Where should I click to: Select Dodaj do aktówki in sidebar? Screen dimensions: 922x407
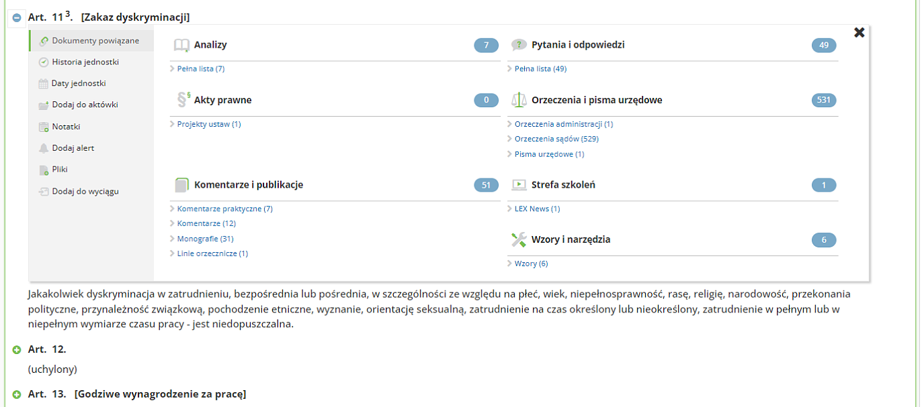pyautogui.click(x=85, y=105)
